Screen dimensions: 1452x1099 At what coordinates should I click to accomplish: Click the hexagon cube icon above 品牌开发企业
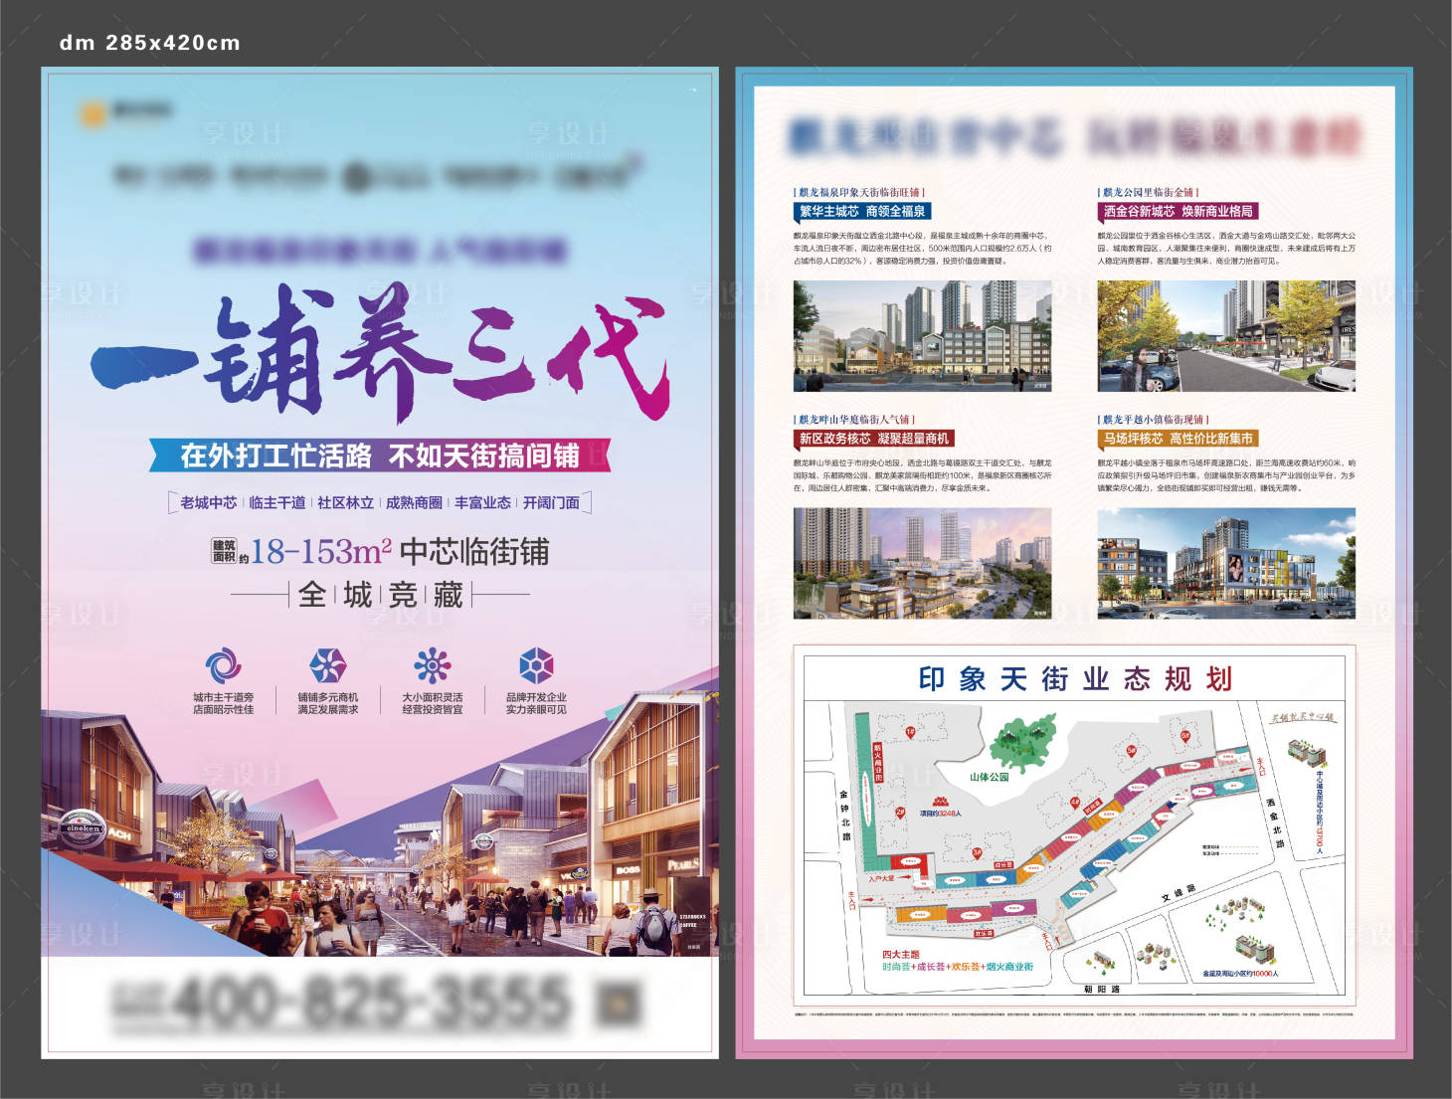536,665
